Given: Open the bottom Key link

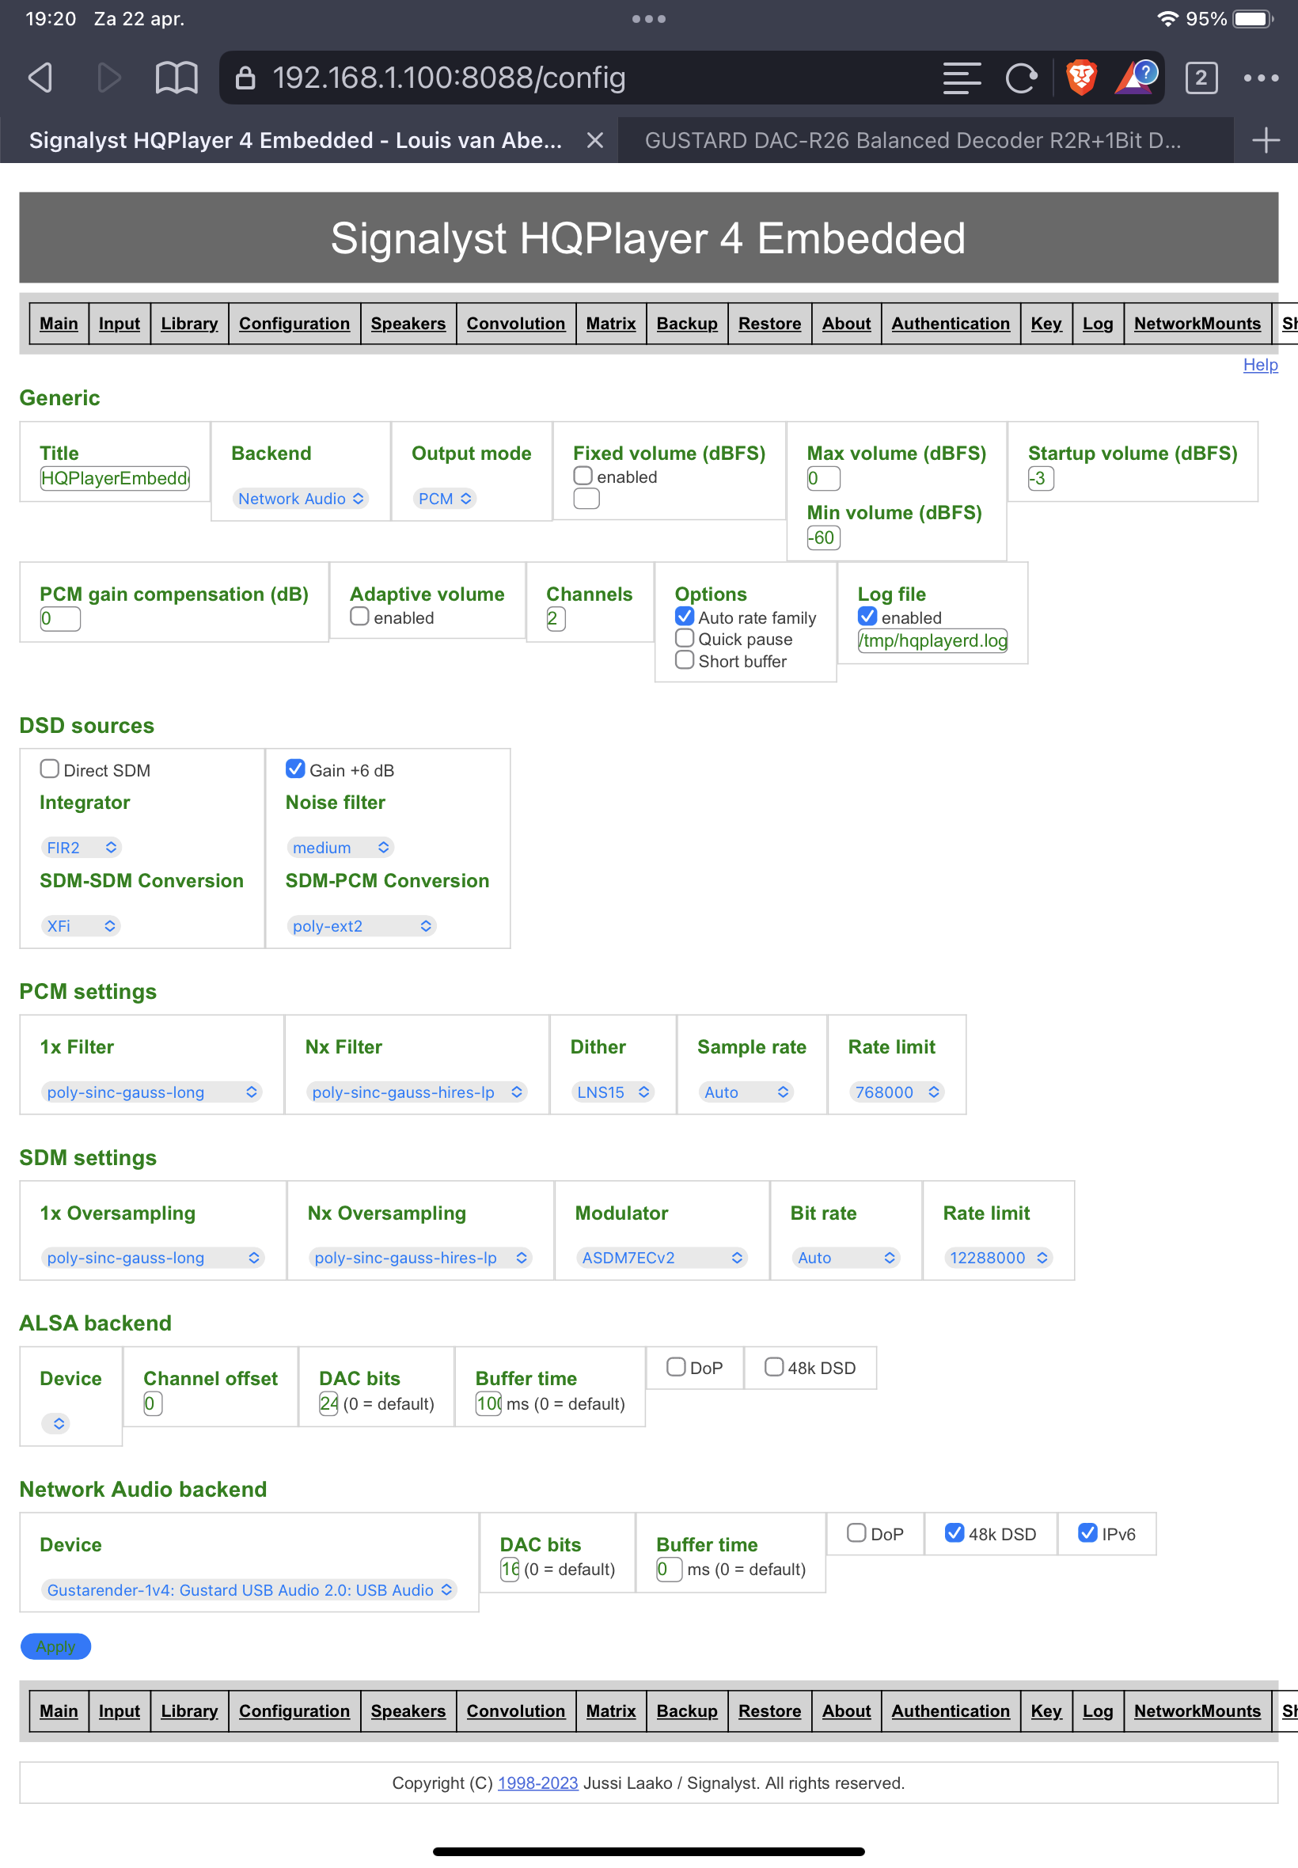Looking at the screenshot, I should 1046,1711.
